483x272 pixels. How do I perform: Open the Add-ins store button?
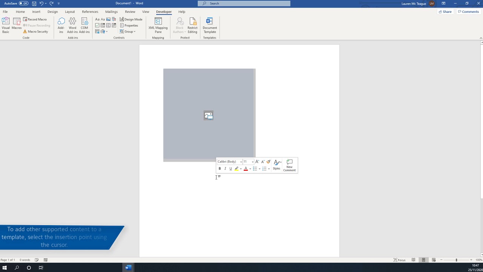[61, 25]
